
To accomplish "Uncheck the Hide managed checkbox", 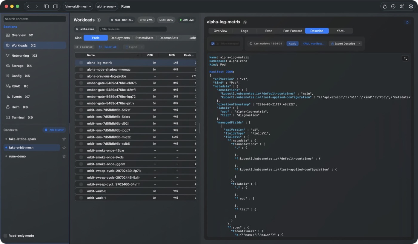I will [213, 44].
